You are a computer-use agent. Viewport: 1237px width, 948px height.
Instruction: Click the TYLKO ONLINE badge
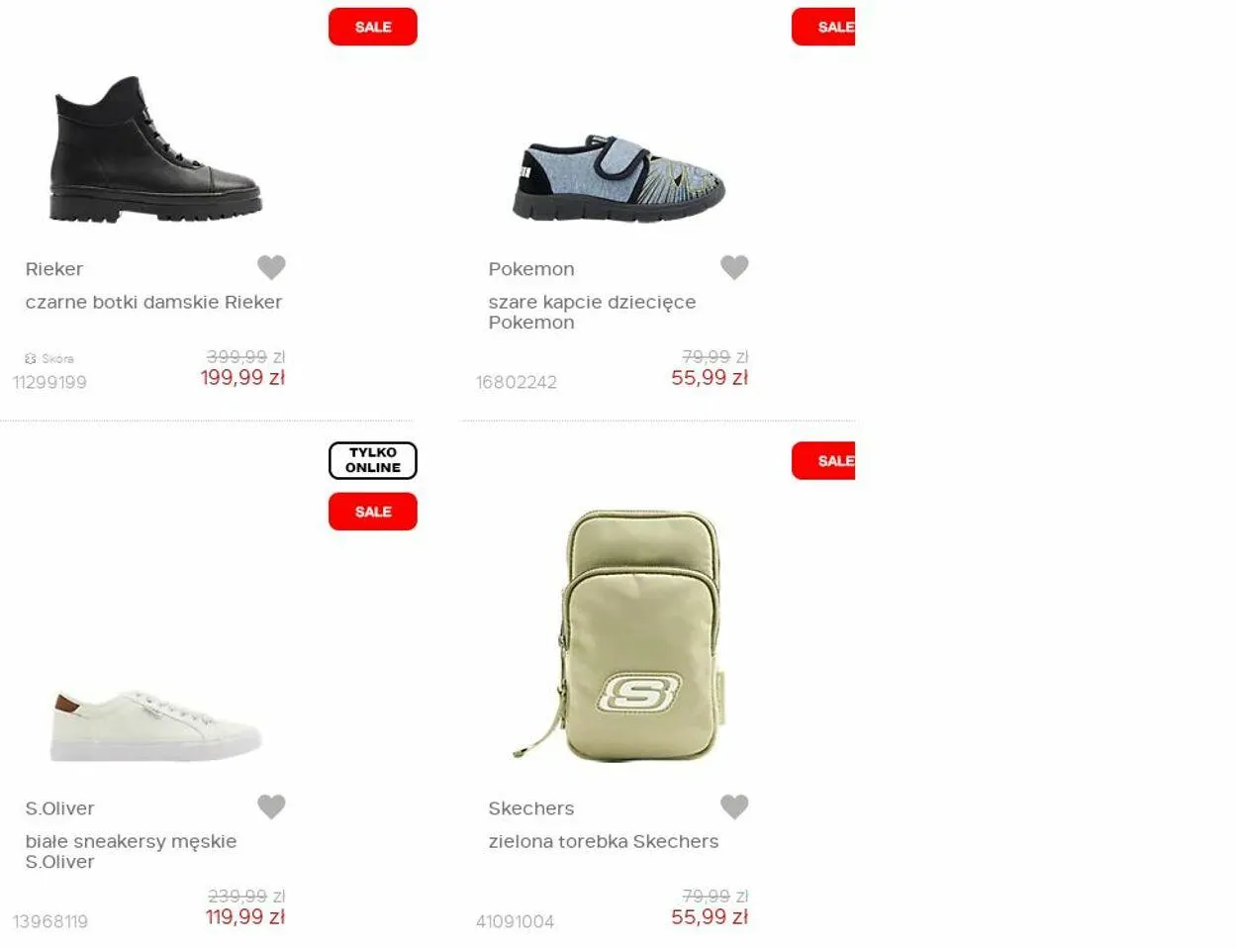373,460
